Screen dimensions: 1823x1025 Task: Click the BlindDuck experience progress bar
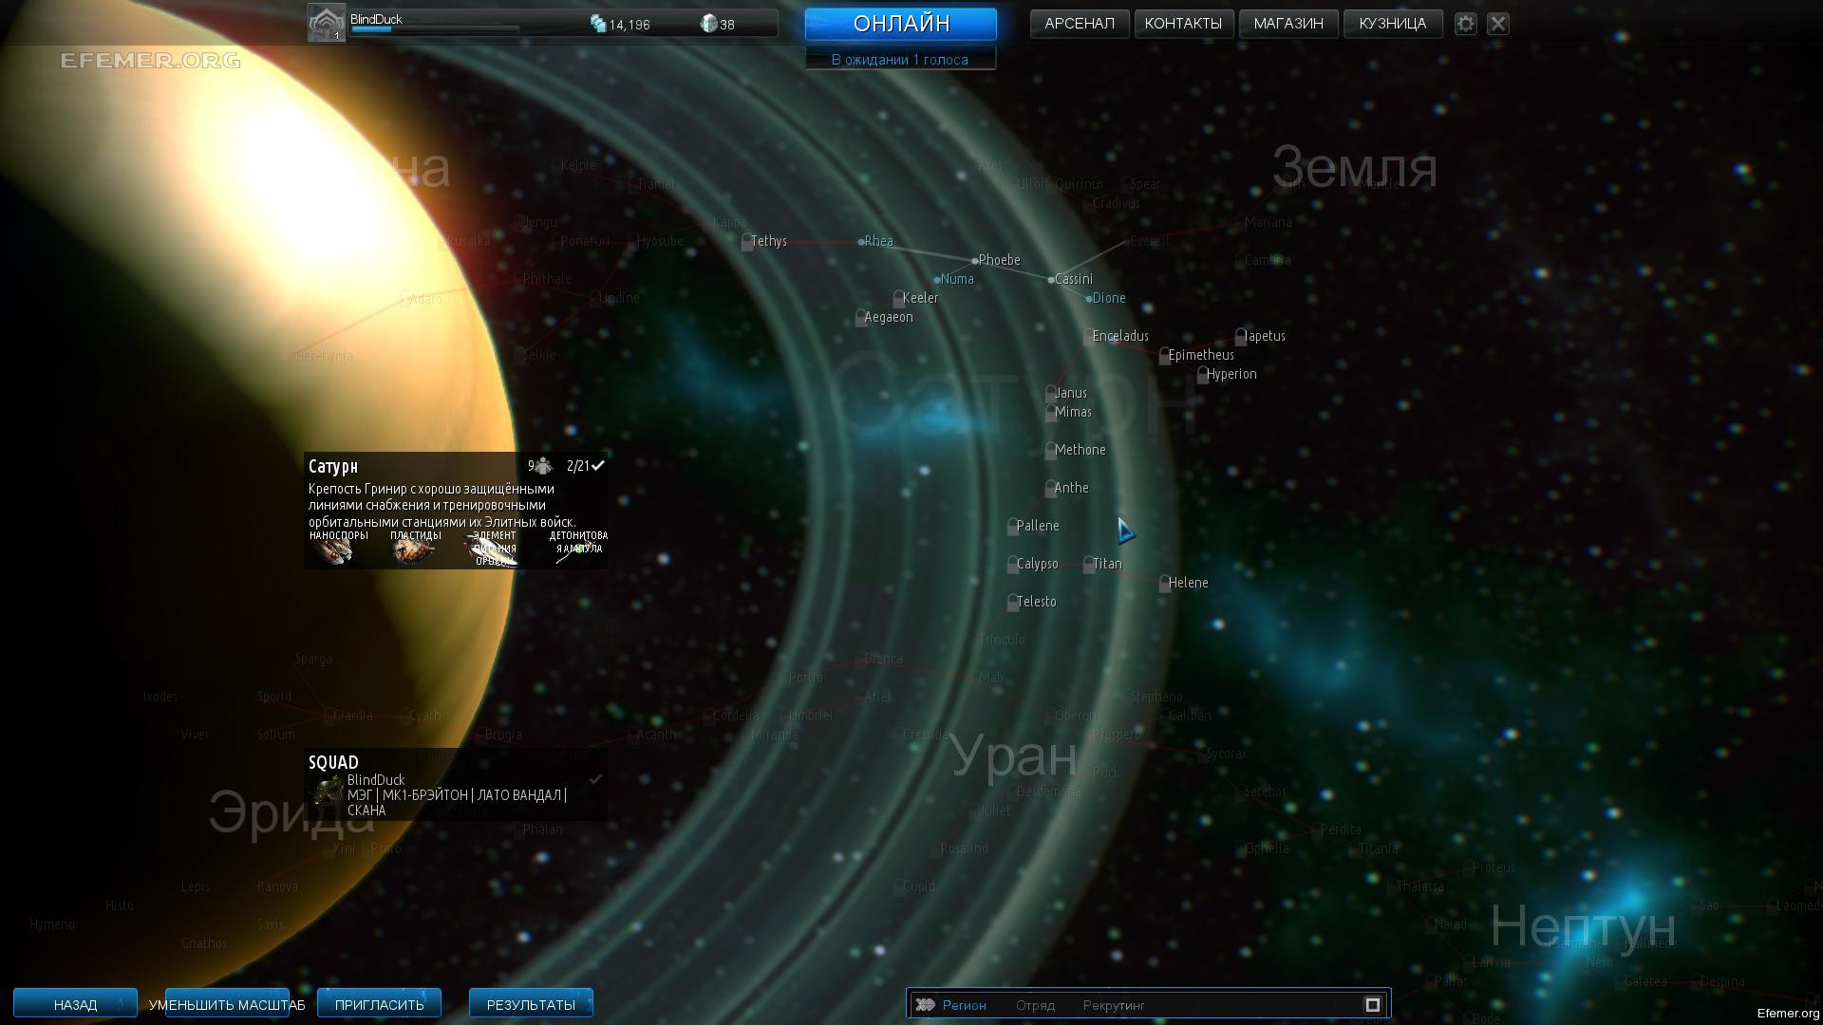[x=435, y=30]
